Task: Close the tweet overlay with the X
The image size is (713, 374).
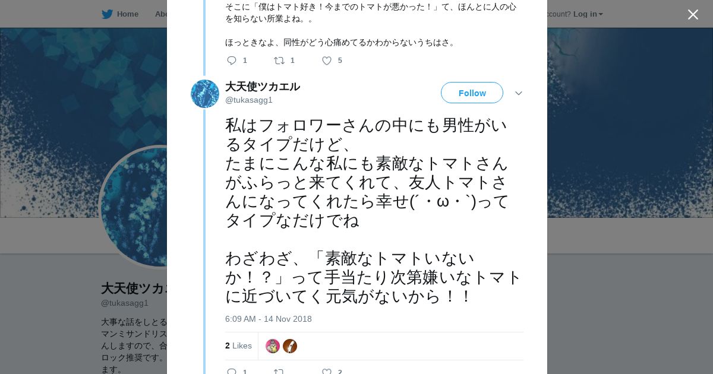Action: 693,15
